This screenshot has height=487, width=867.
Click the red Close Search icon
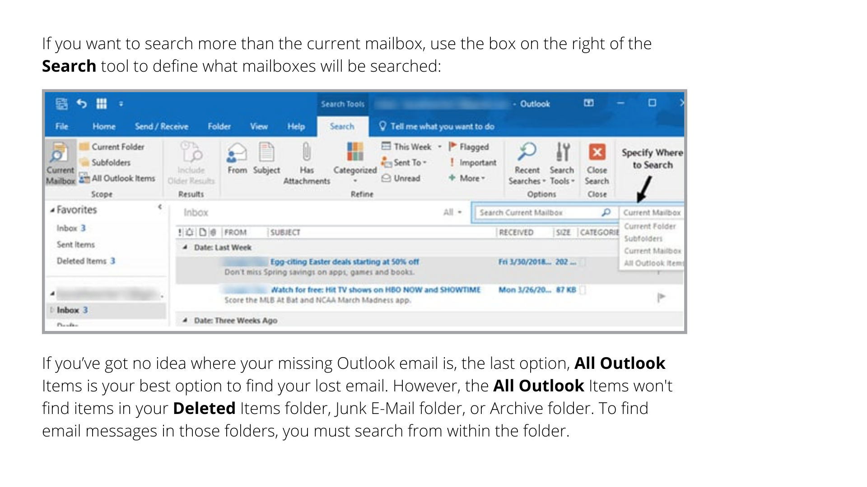(597, 152)
